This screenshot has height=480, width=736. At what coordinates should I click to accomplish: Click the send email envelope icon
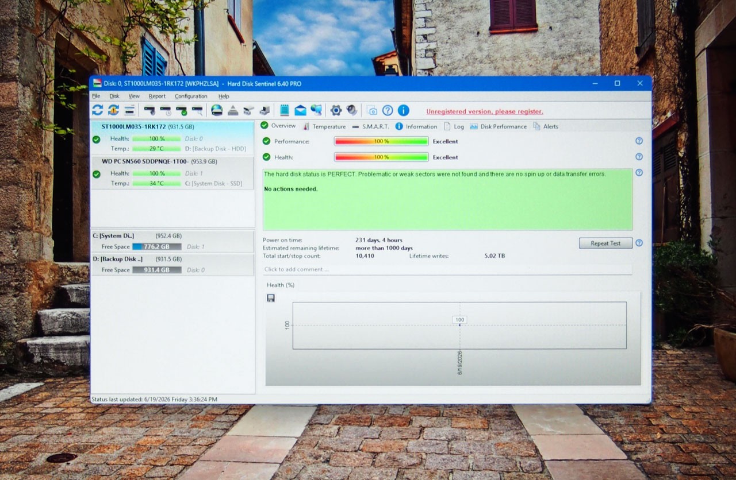tap(300, 110)
